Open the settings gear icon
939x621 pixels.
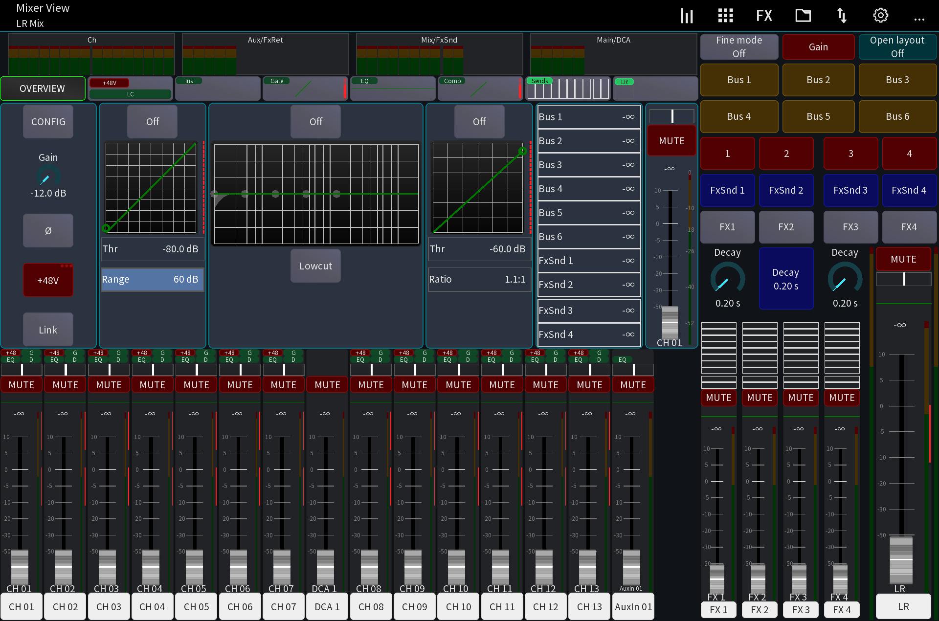(880, 16)
